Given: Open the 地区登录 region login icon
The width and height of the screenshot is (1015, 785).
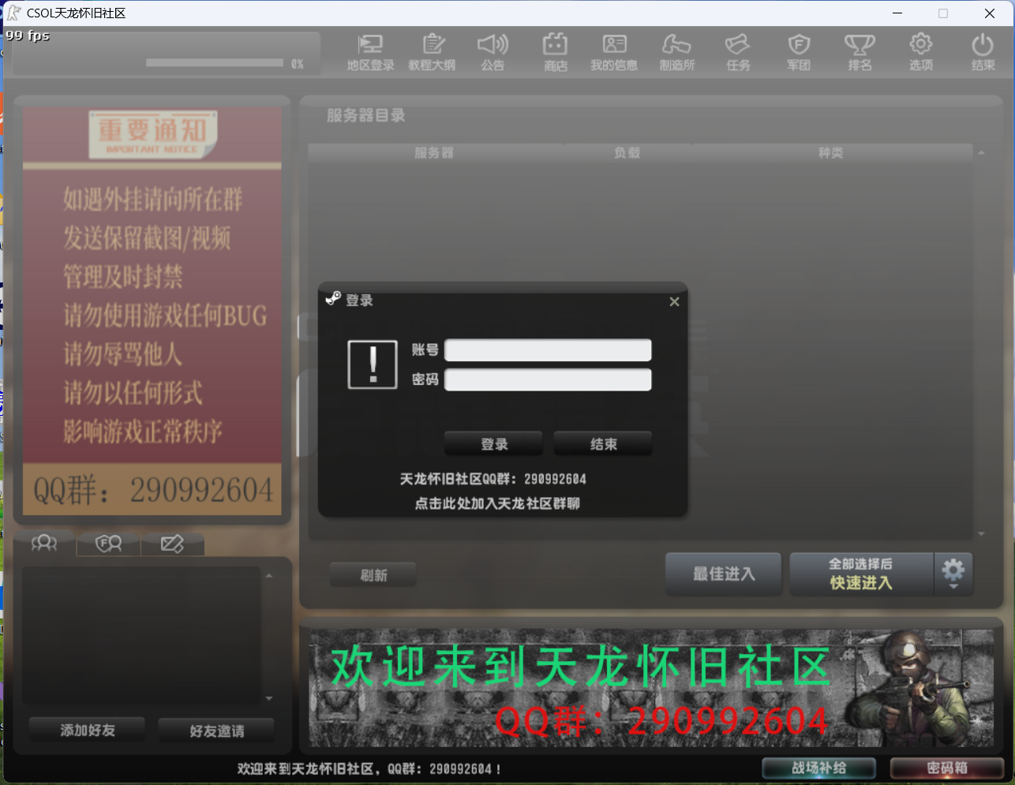Looking at the screenshot, I should tap(370, 52).
